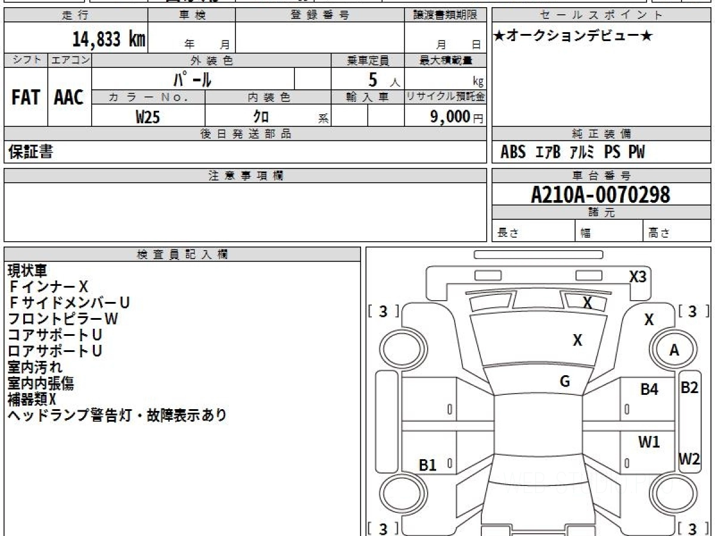
Task: Click the FサイドメンバーU note line
Action: (x=69, y=303)
